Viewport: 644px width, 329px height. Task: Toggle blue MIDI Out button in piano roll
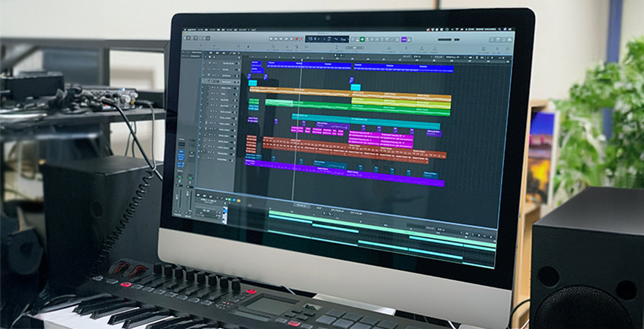click(234, 200)
